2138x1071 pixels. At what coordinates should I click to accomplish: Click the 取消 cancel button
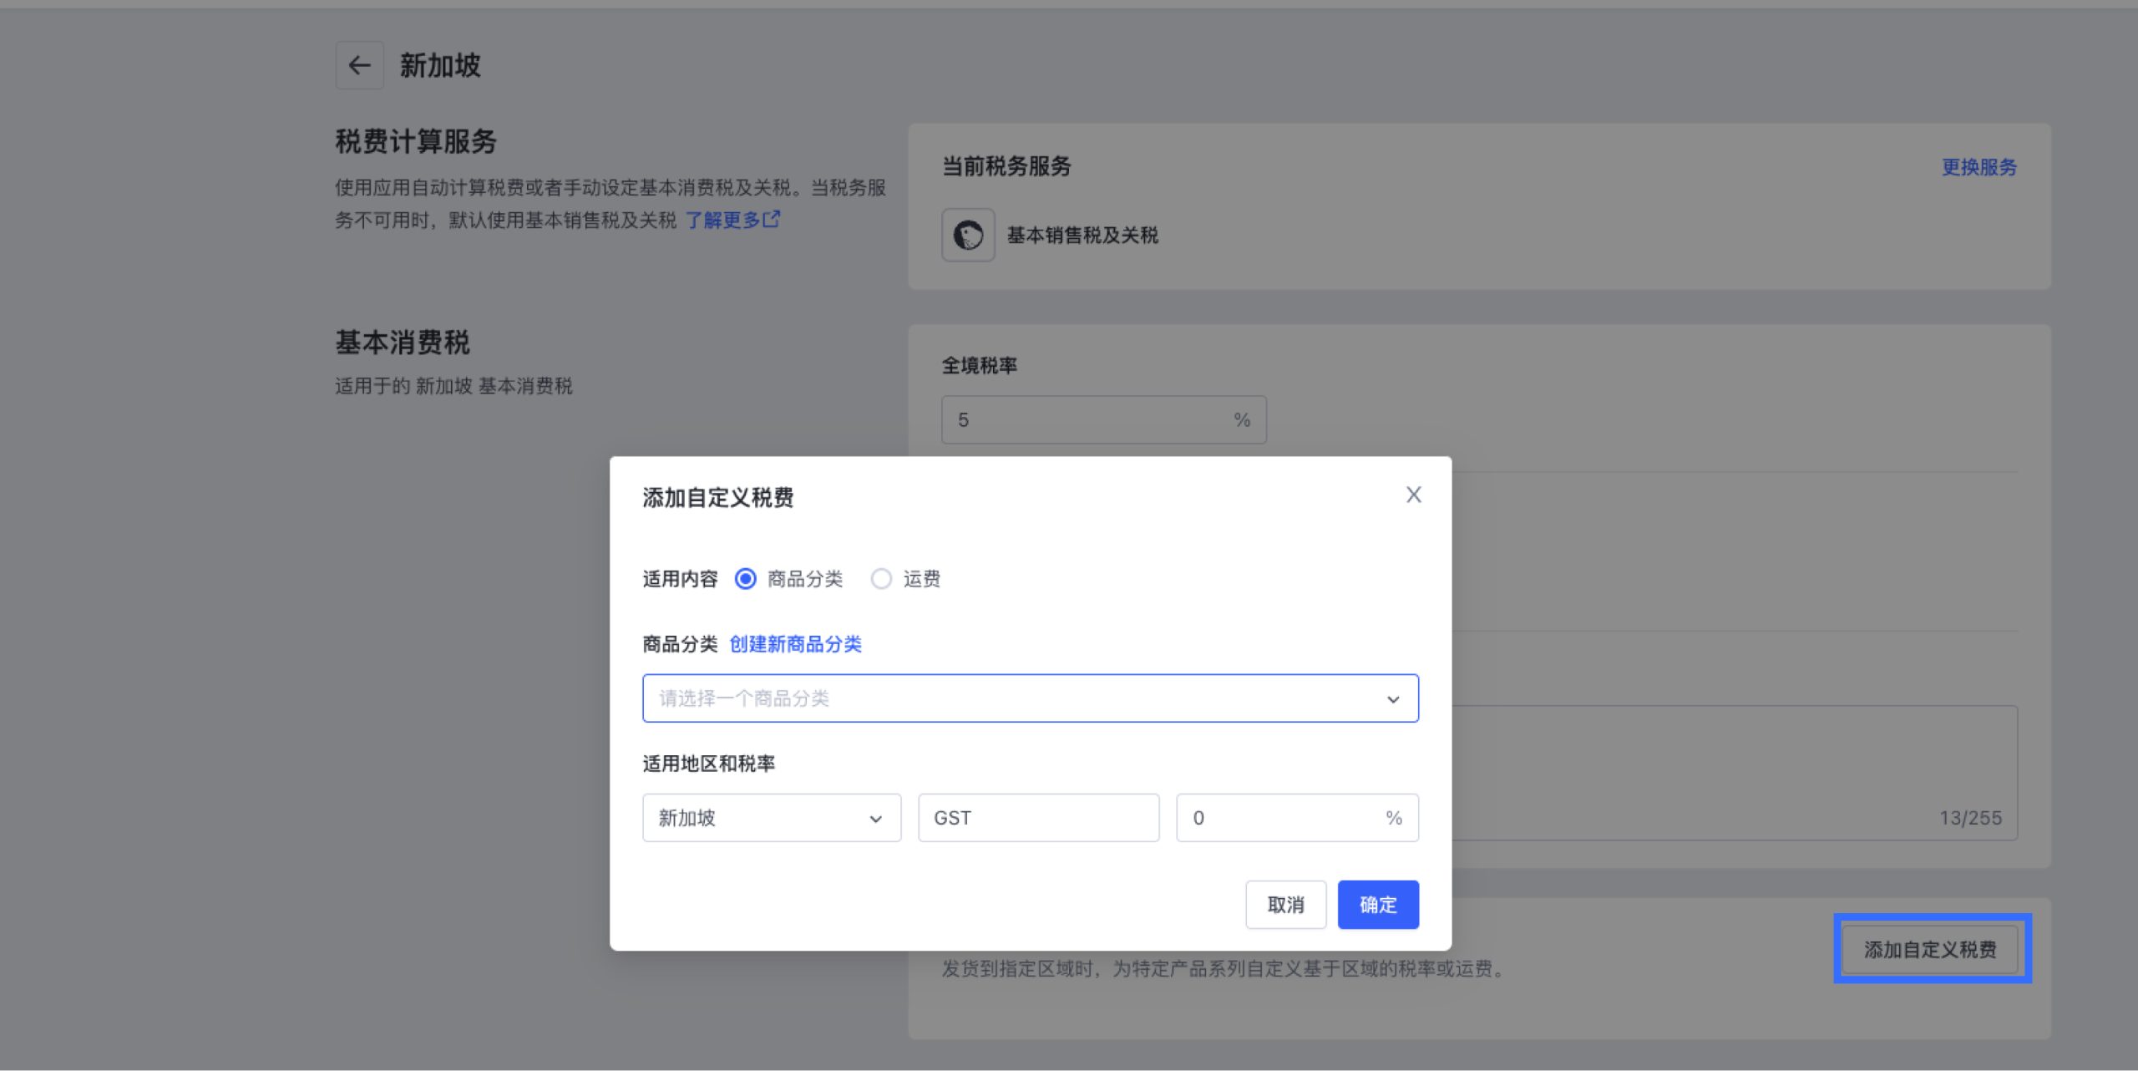click(x=1285, y=905)
